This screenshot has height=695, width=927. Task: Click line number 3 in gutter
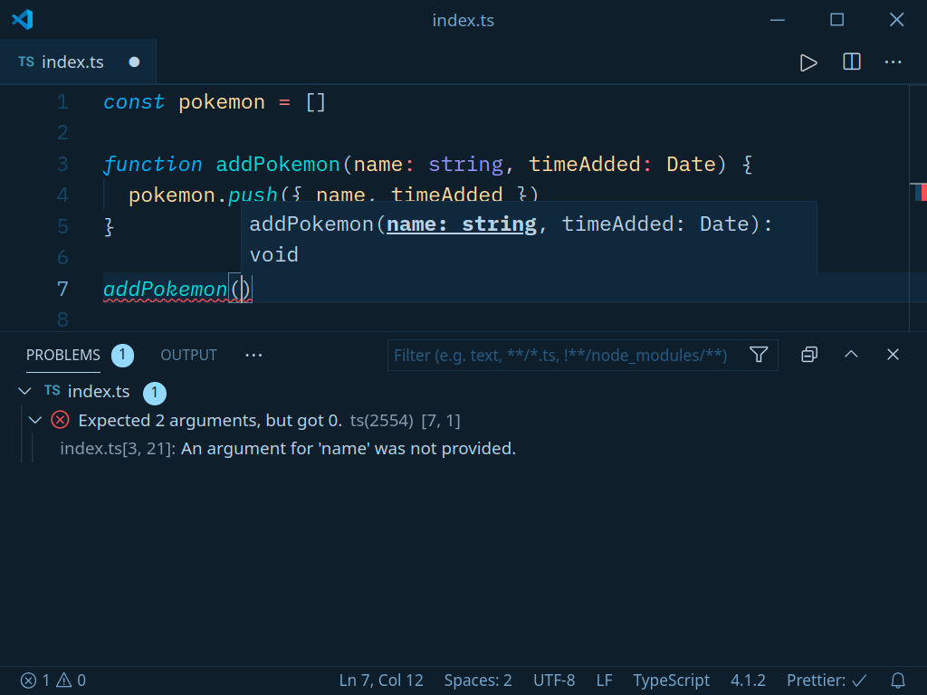[62, 164]
